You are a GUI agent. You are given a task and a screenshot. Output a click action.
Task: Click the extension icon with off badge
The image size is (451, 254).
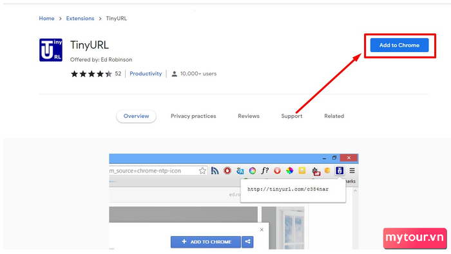tap(316, 171)
